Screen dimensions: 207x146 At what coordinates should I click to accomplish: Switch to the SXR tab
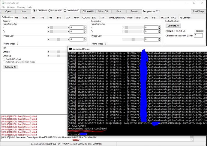[94, 18]
